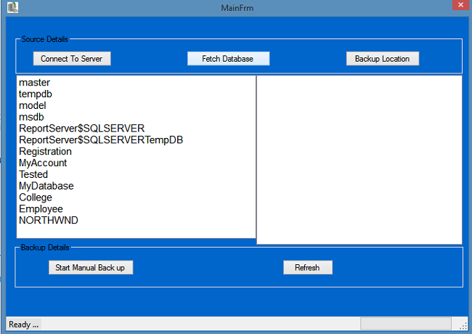Open the Backup Location button
472x334 pixels.
tap(382, 59)
